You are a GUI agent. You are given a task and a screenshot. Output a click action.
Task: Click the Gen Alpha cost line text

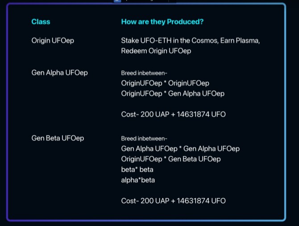[x=174, y=114]
